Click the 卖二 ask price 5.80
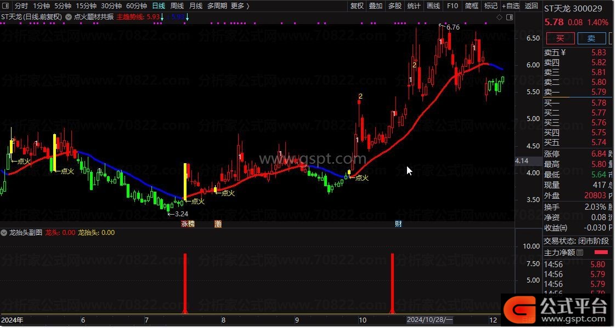This screenshot has width=616, height=328. [x=598, y=82]
